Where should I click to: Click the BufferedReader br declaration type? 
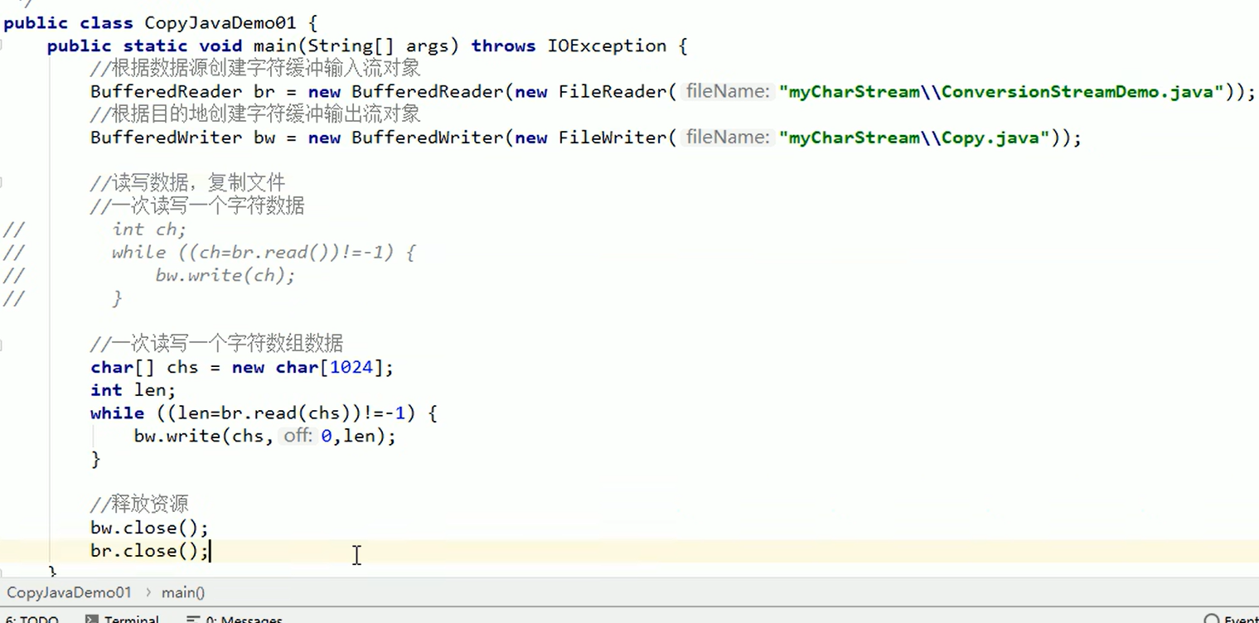[167, 92]
